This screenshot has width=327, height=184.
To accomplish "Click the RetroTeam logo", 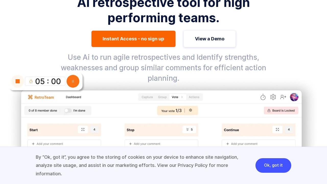I will pos(41,97).
